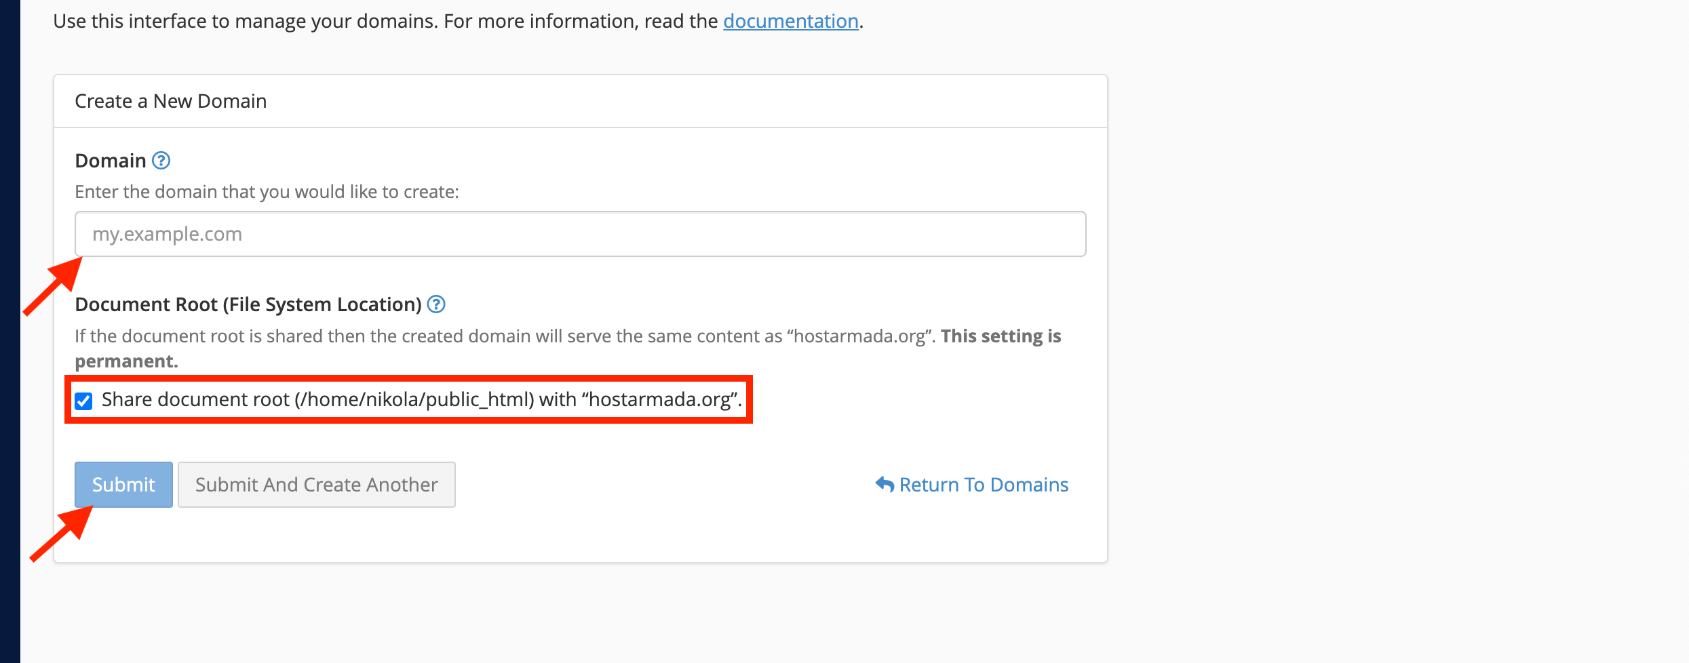Click the "If the document root is shared" description
Viewport: 1689px width, 663px height.
pyautogui.click(x=502, y=336)
